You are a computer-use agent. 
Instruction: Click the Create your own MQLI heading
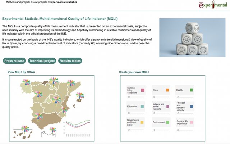(134, 72)
